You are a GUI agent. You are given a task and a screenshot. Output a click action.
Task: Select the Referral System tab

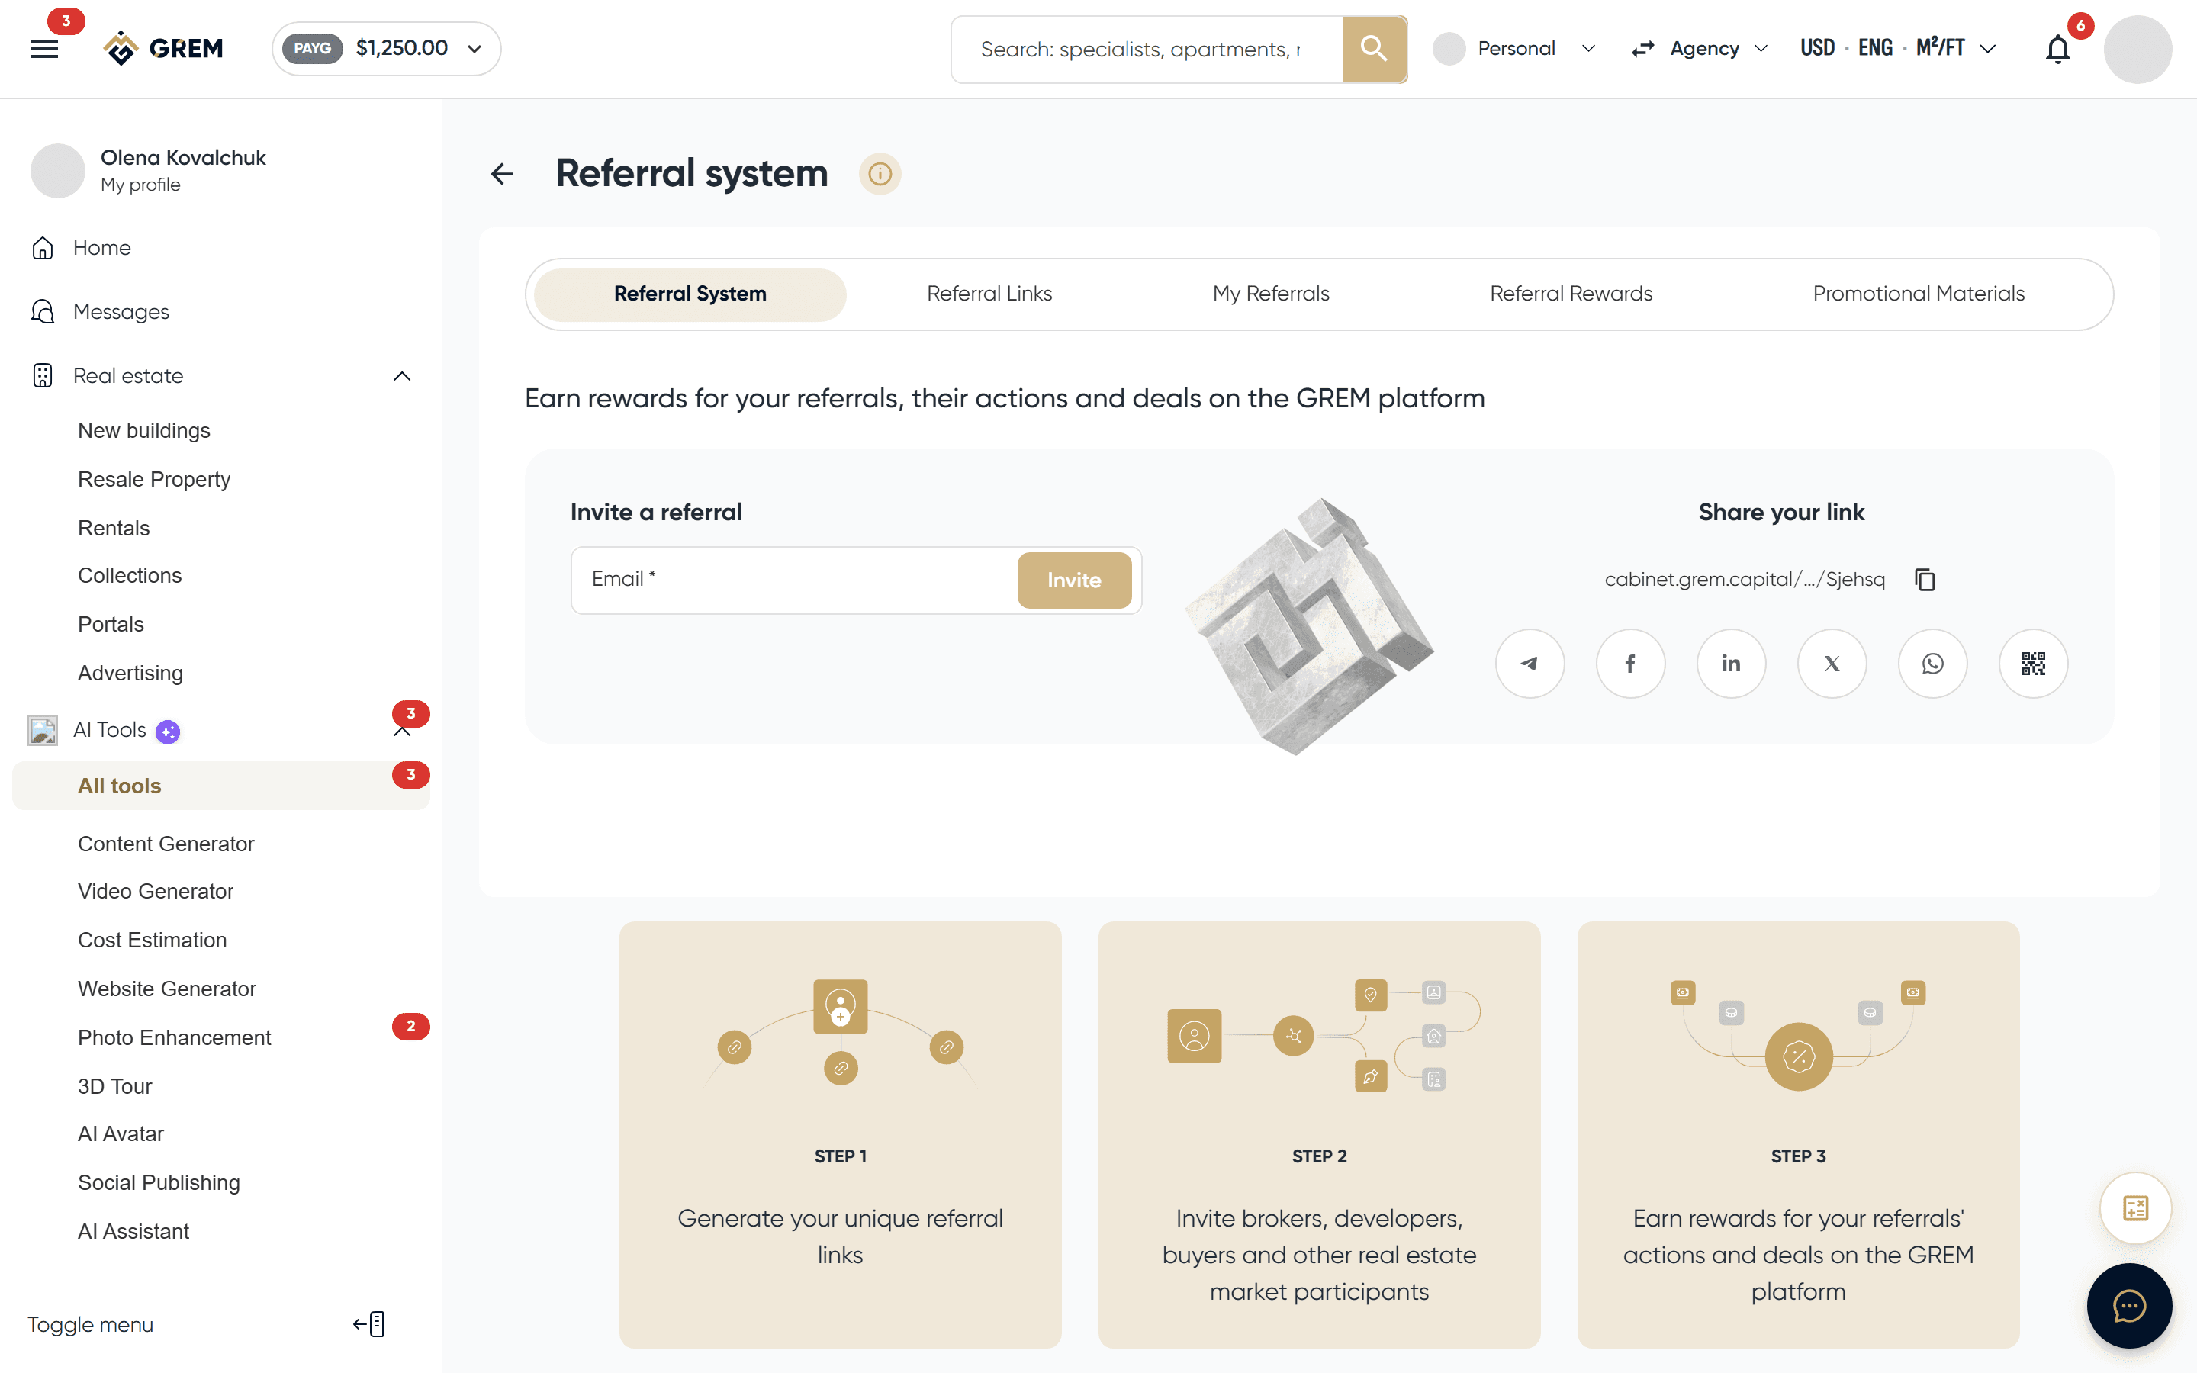tap(690, 294)
